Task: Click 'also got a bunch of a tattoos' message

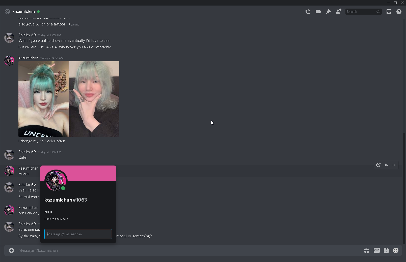Action: (x=44, y=24)
